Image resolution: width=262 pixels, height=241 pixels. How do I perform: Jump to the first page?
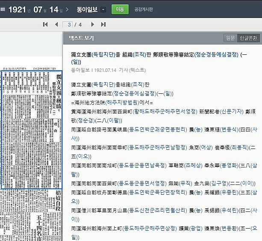coord(45,24)
